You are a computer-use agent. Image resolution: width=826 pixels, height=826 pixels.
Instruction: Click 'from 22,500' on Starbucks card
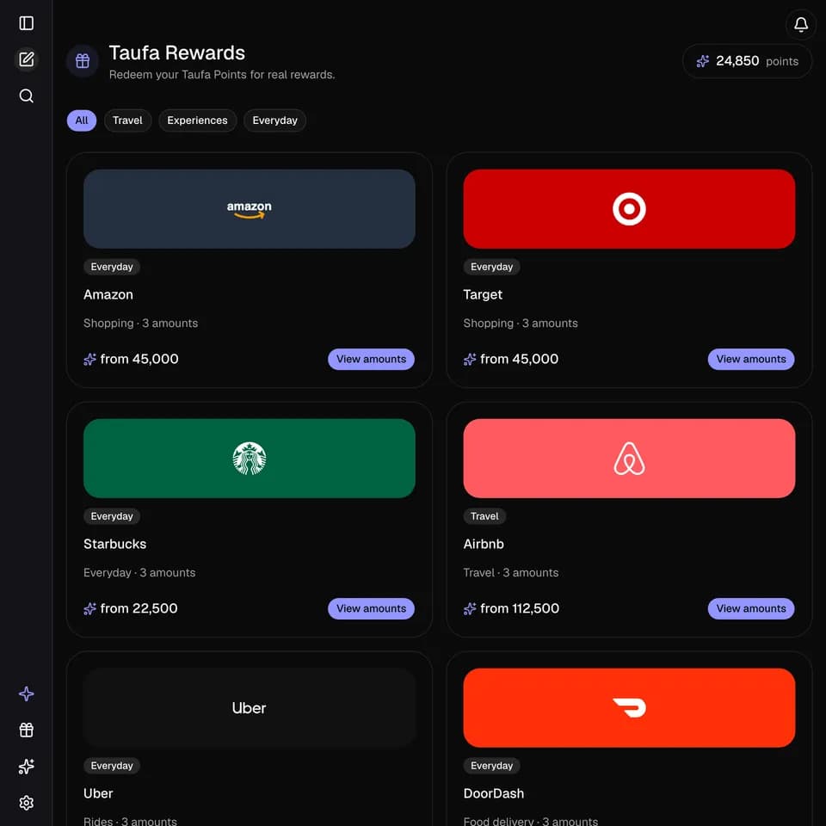coord(139,608)
